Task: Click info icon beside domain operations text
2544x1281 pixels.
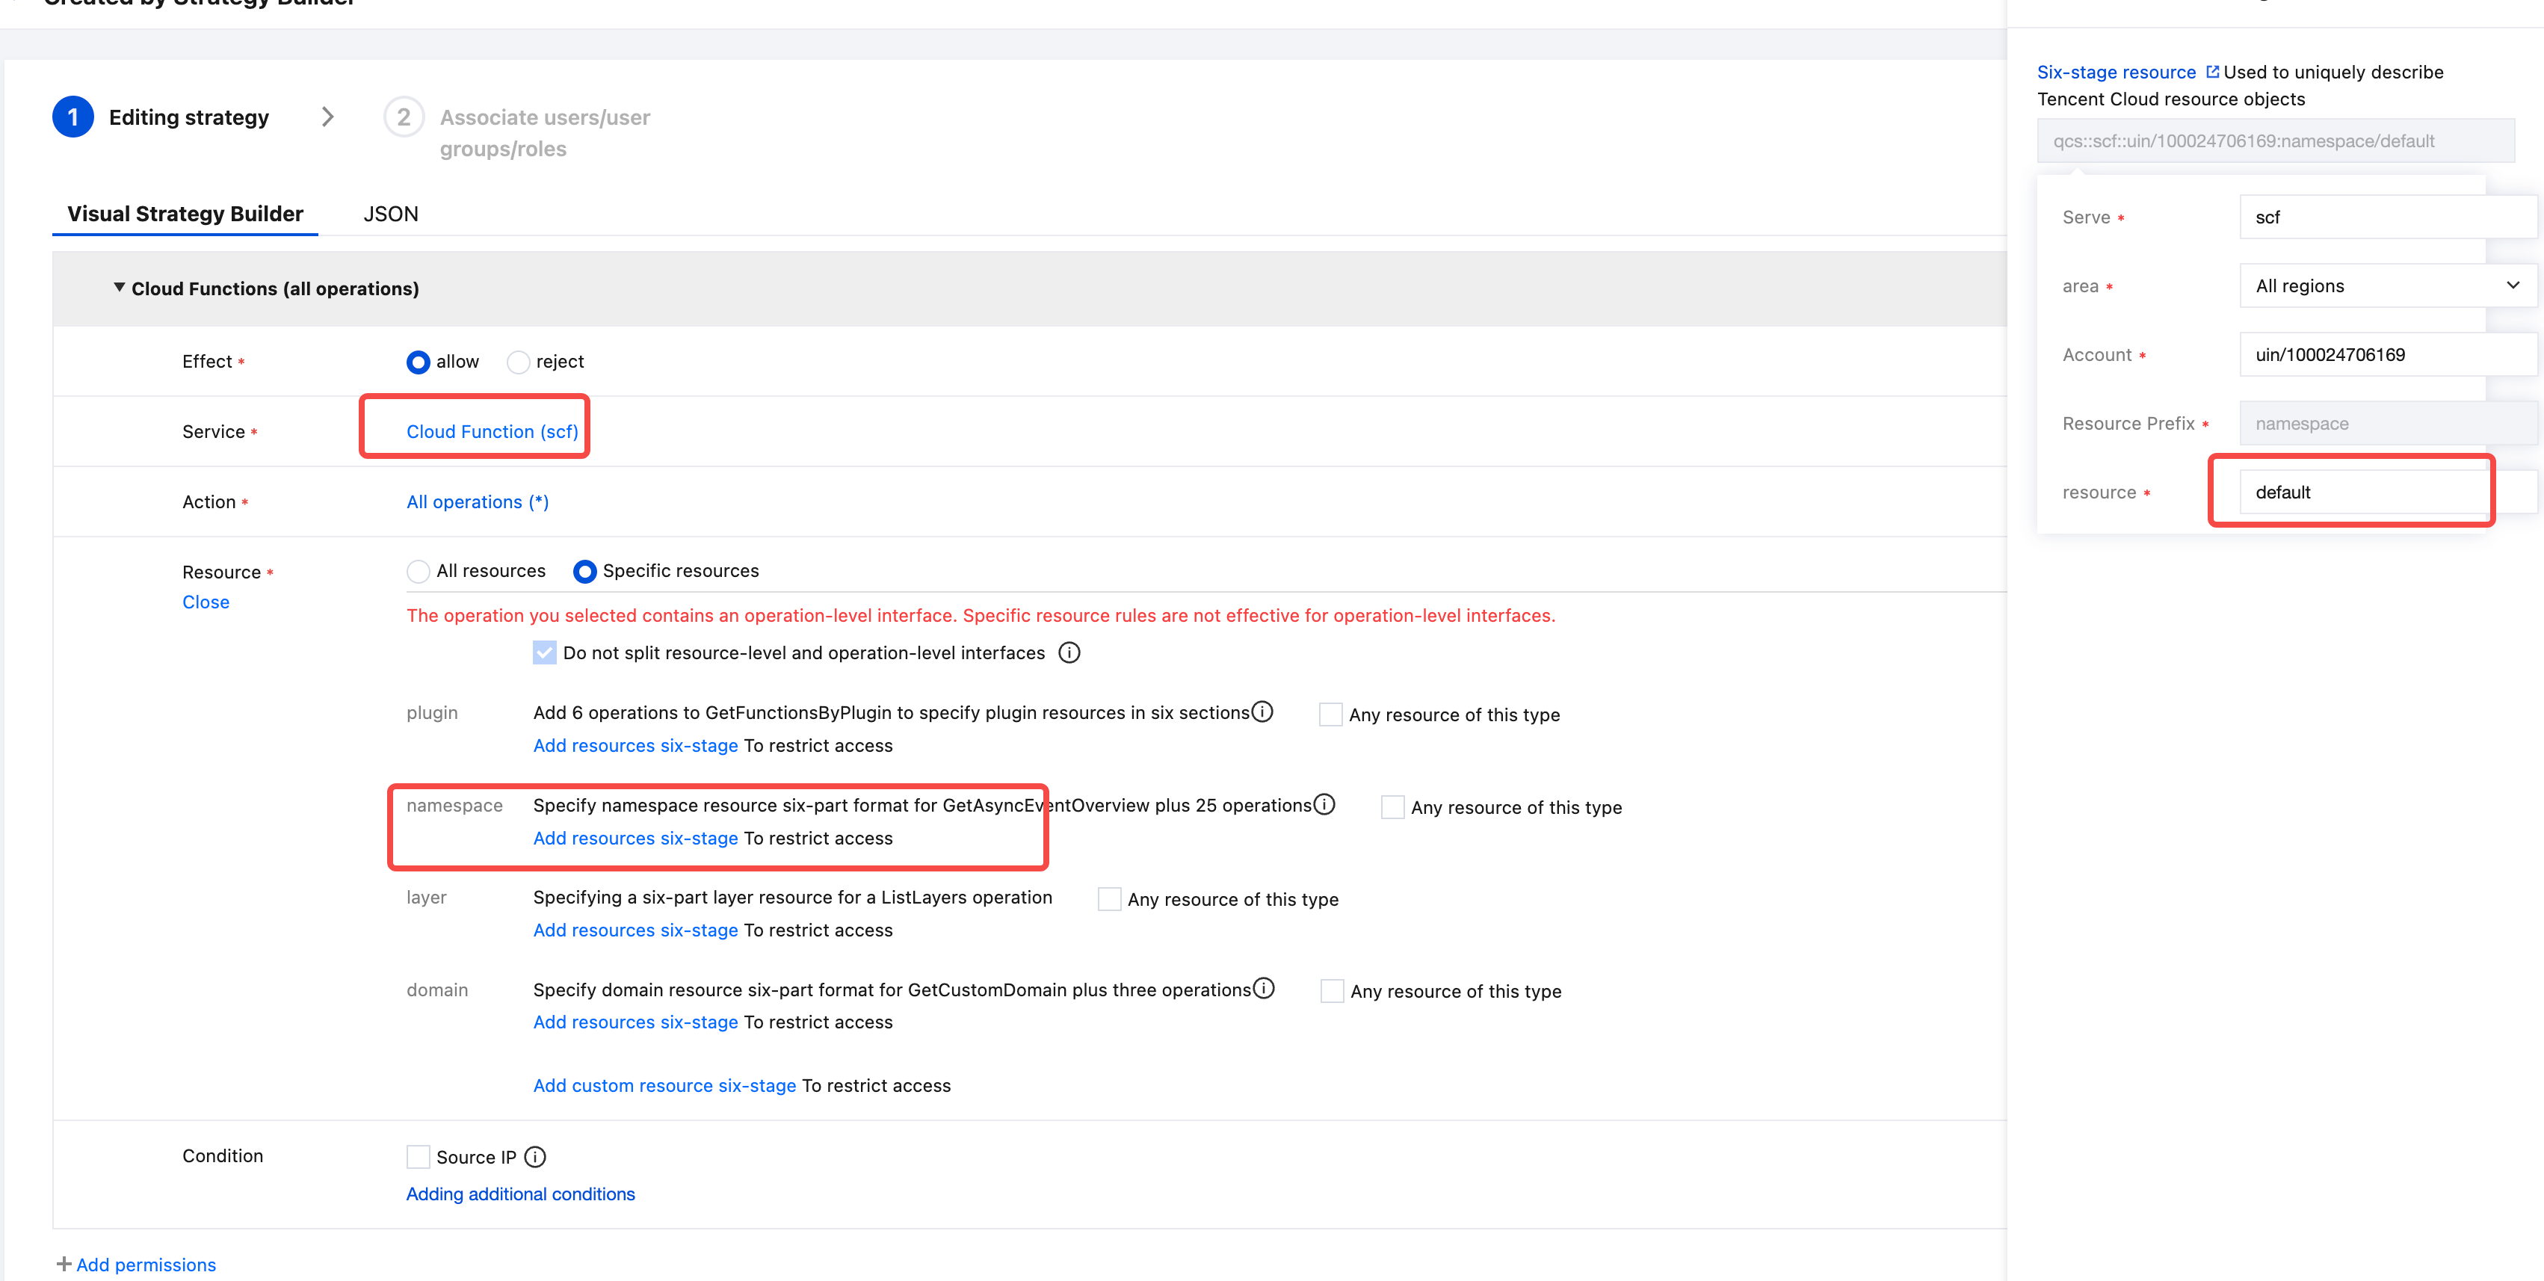Action: (x=1263, y=988)
